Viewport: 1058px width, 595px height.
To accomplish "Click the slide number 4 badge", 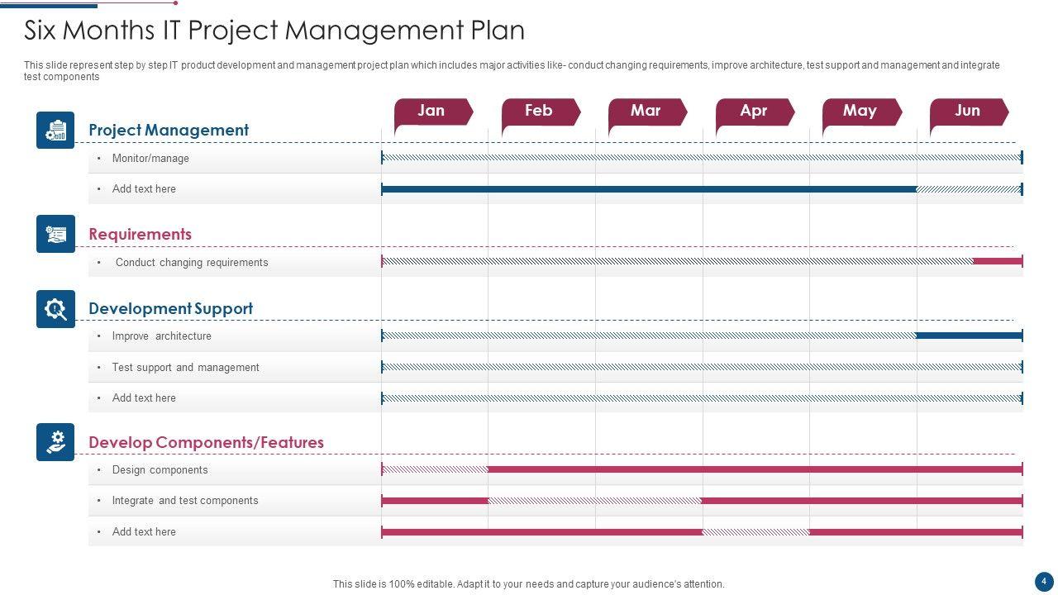I will point(1043,580).
